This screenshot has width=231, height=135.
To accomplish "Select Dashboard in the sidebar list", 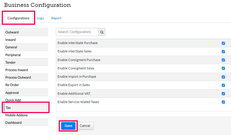I will (x=26, y=123).
